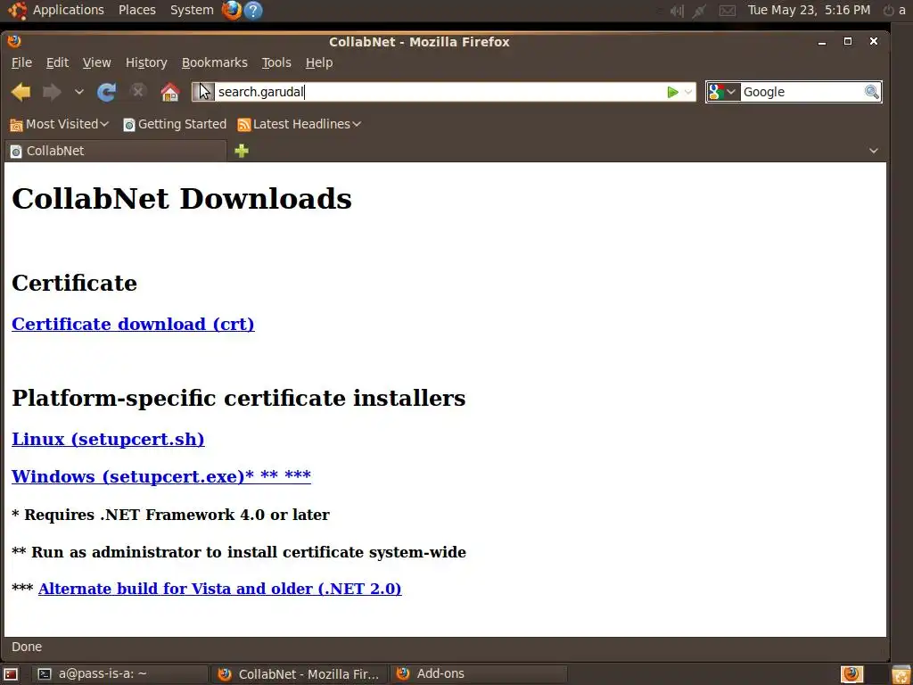Expand the Most Visited bookmarks folder
Screen dimensions: 913x685
pyautogui.click(x=60, y=124)
